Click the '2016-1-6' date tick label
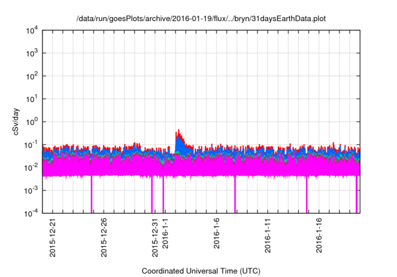 coord(216,233)
